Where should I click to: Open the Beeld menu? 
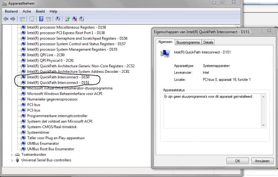point(40,12)
